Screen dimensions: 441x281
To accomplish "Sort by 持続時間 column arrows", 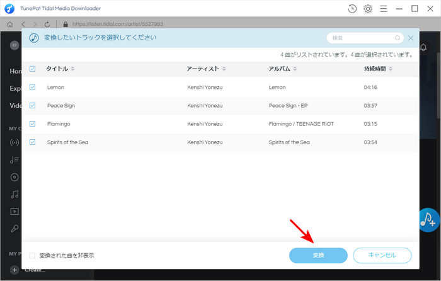I will point(391,69).
